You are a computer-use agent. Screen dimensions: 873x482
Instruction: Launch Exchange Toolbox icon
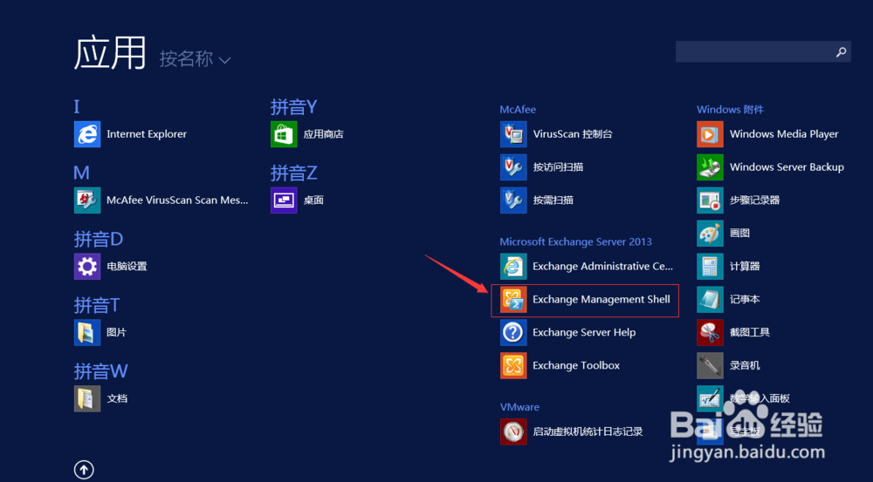coord(513,365)
